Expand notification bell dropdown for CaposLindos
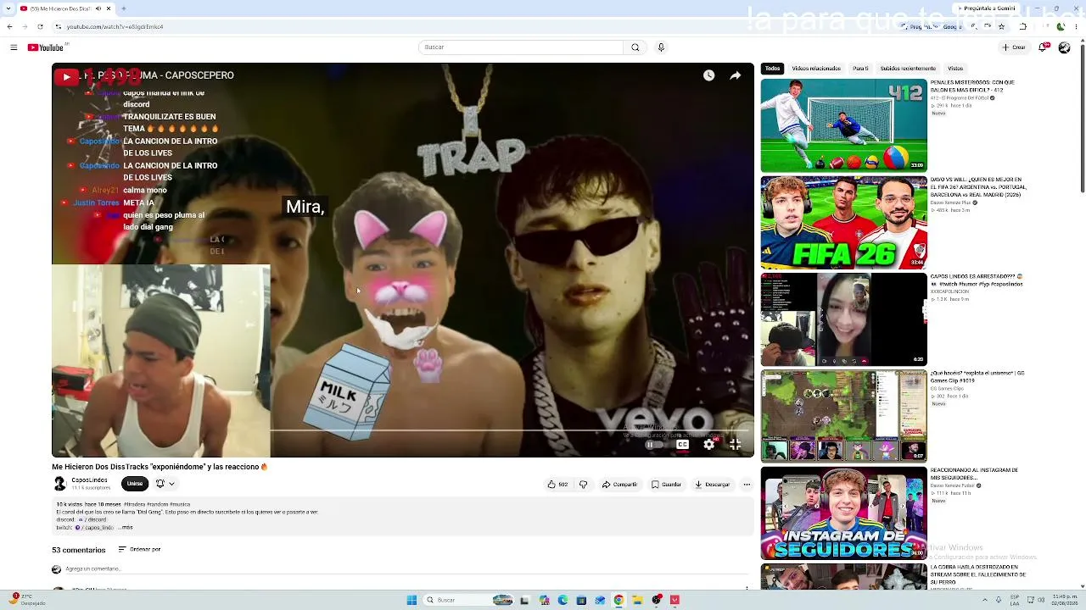Image resolution: width=1086 pixels, height=610 pixels. click(x=164, y=484)
